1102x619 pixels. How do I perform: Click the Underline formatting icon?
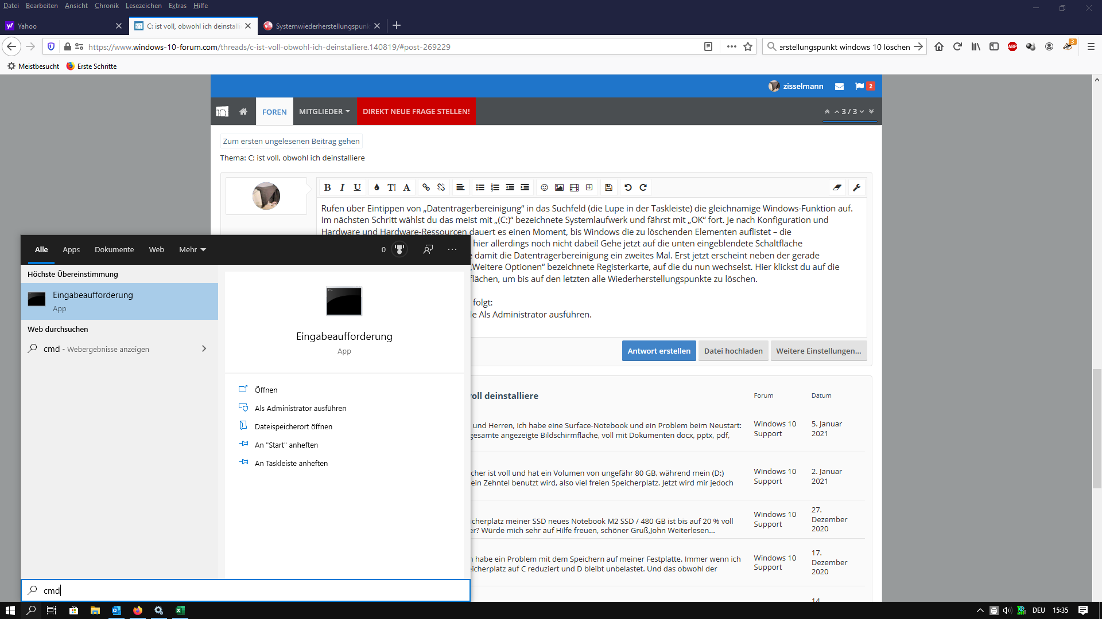click(357, 187)
